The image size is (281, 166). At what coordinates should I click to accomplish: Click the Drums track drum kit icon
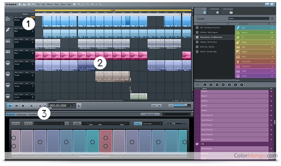[x=8, y=19]
